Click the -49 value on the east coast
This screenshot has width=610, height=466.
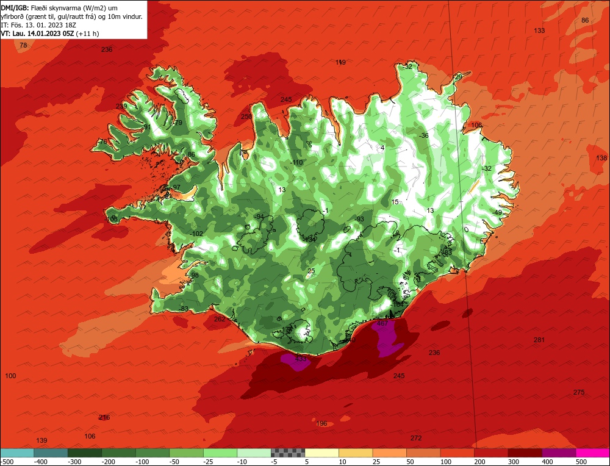coord(497,212)
